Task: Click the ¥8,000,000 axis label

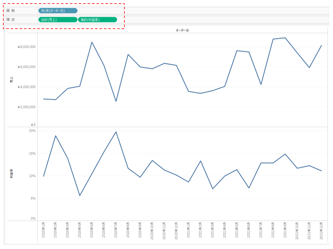Action: pyautogui.click(x=27, y=47)
